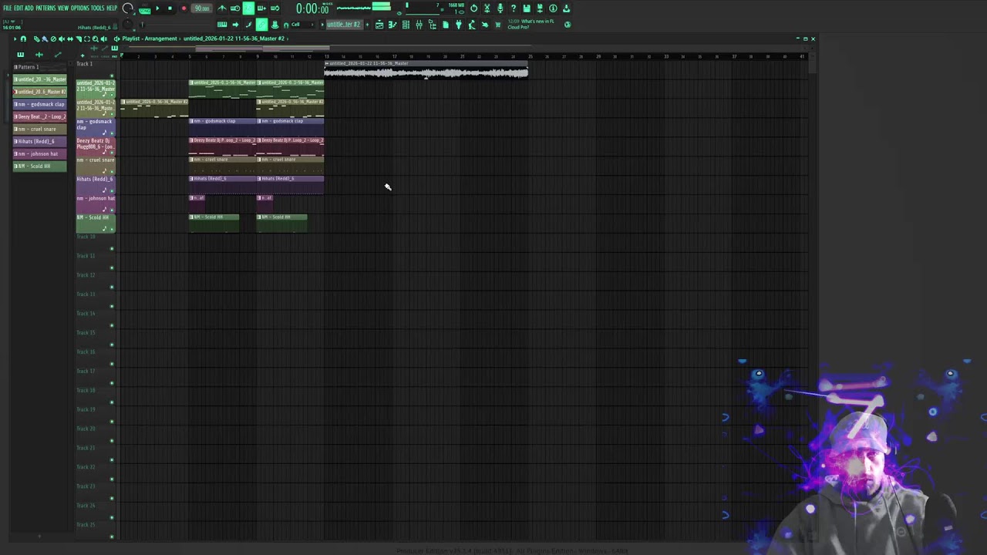Click the audio waveform clip on Track 1
The height and width of the screenshot is (555, 987).
click(x=426, y=71)
